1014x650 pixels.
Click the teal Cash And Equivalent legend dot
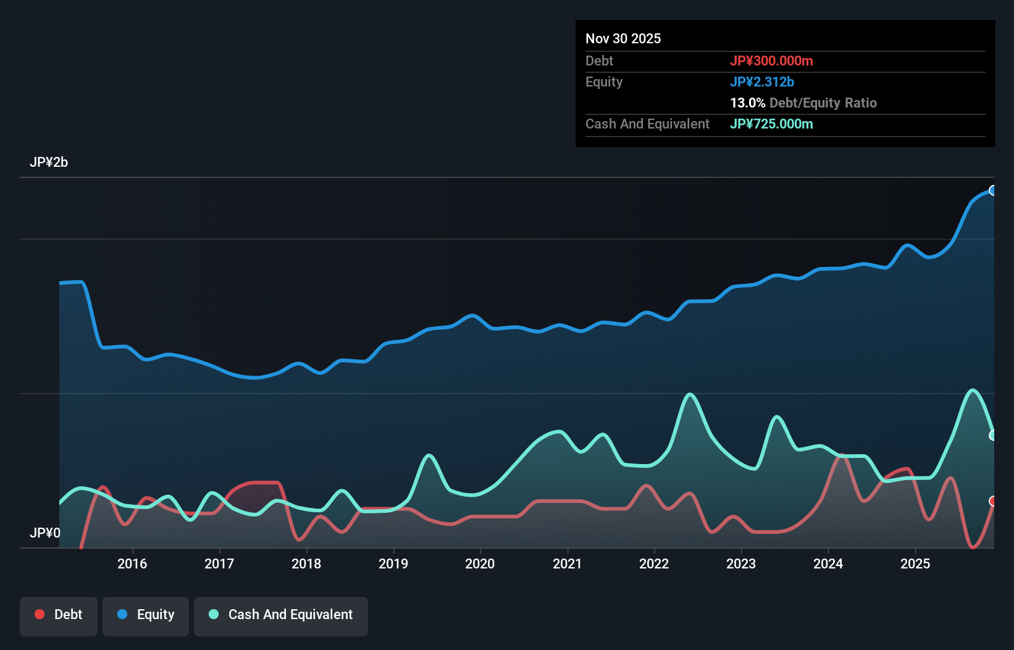tap(214, 614)
